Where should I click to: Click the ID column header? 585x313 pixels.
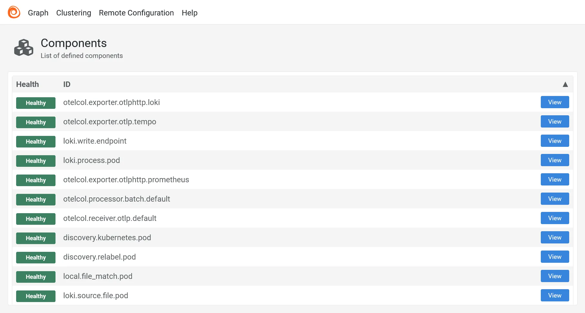[x=67, y=84]
